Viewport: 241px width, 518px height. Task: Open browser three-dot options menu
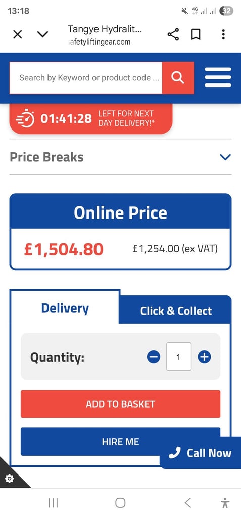point(223,34)
